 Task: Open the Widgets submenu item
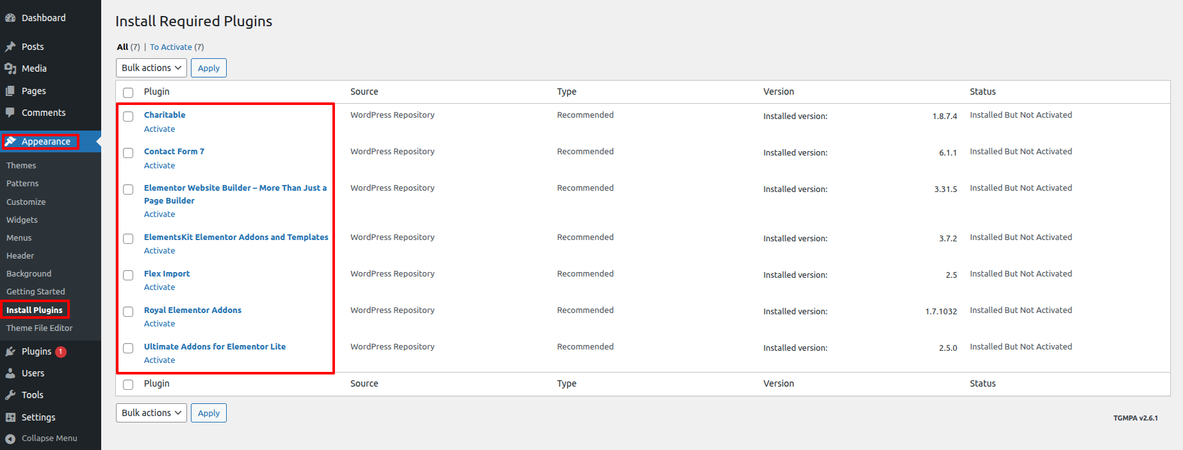(22, 220)
